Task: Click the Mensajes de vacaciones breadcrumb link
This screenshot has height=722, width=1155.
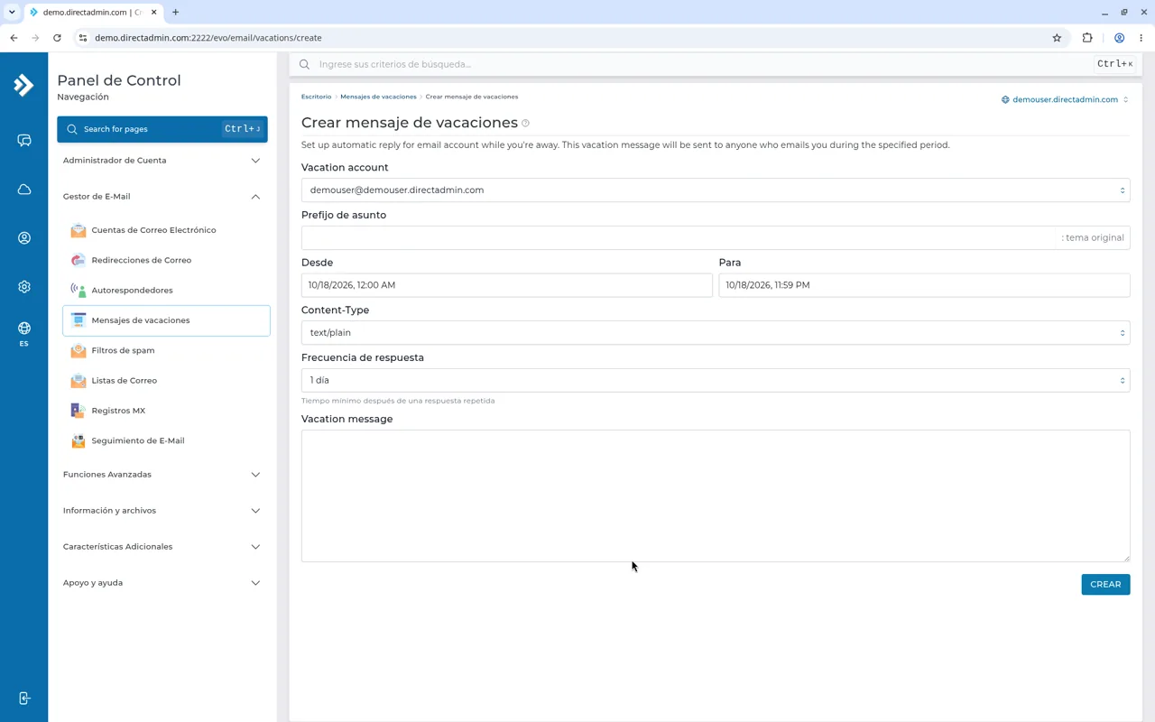Action: point(378,97)
